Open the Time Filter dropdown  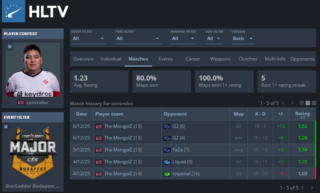138,39
